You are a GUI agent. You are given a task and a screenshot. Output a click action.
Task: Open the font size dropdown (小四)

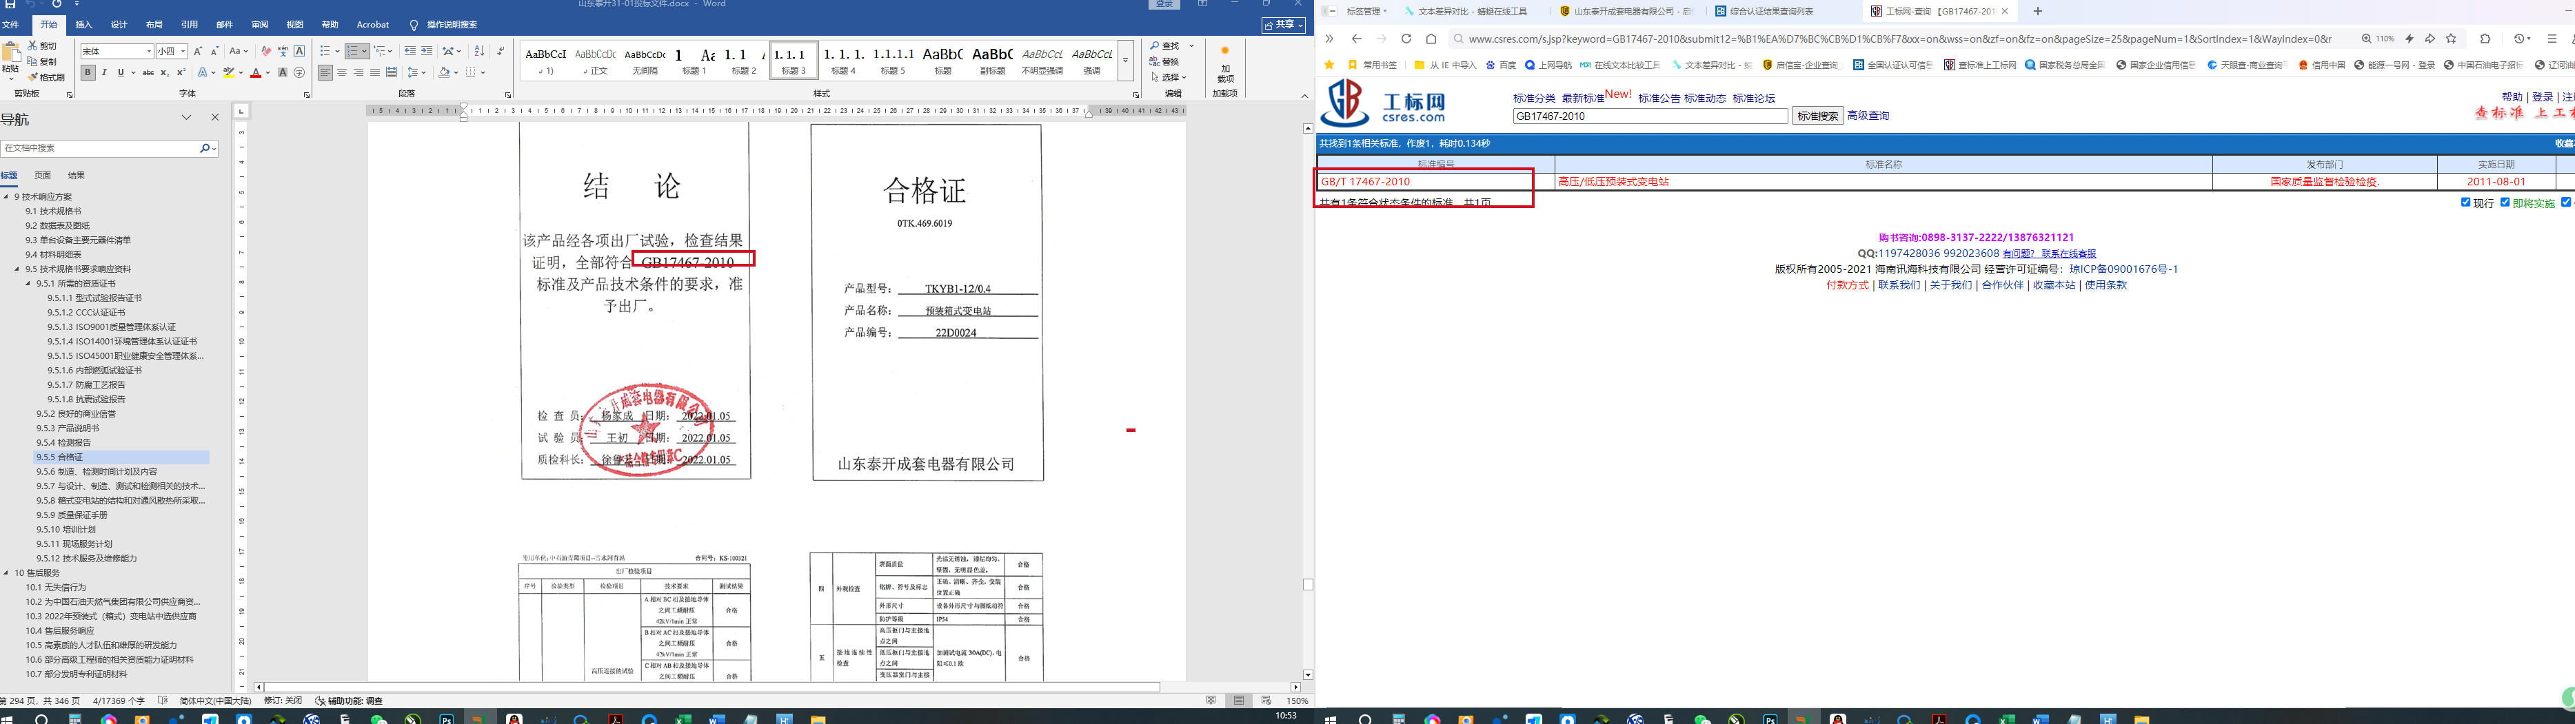(x=183, y=52)
